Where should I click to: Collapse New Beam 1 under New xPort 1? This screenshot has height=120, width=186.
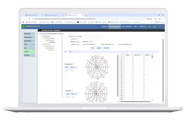click(45, 40)
